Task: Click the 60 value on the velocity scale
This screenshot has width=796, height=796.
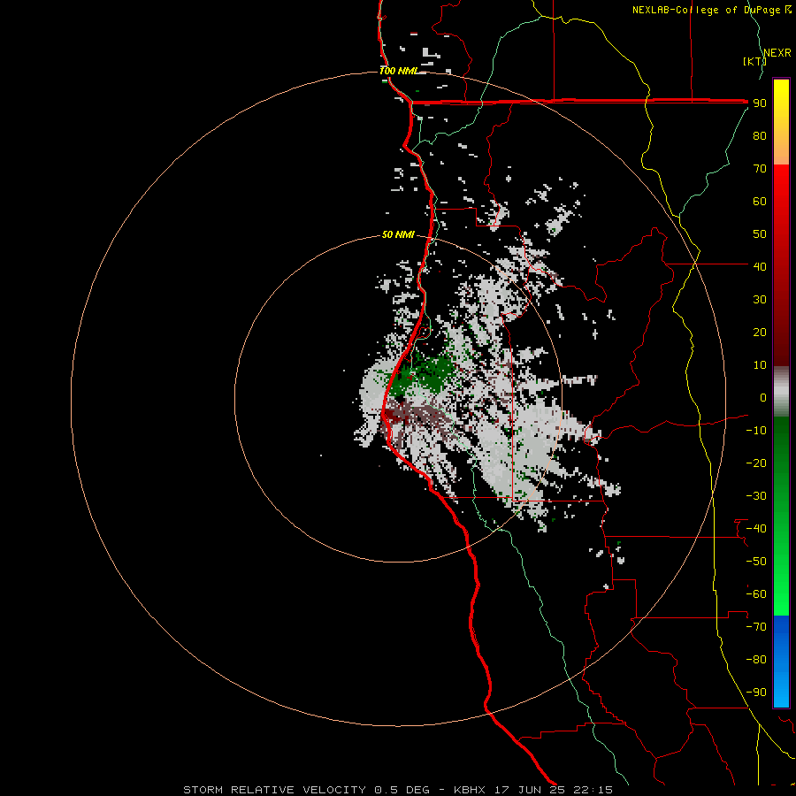Action: tap(760, 201)
